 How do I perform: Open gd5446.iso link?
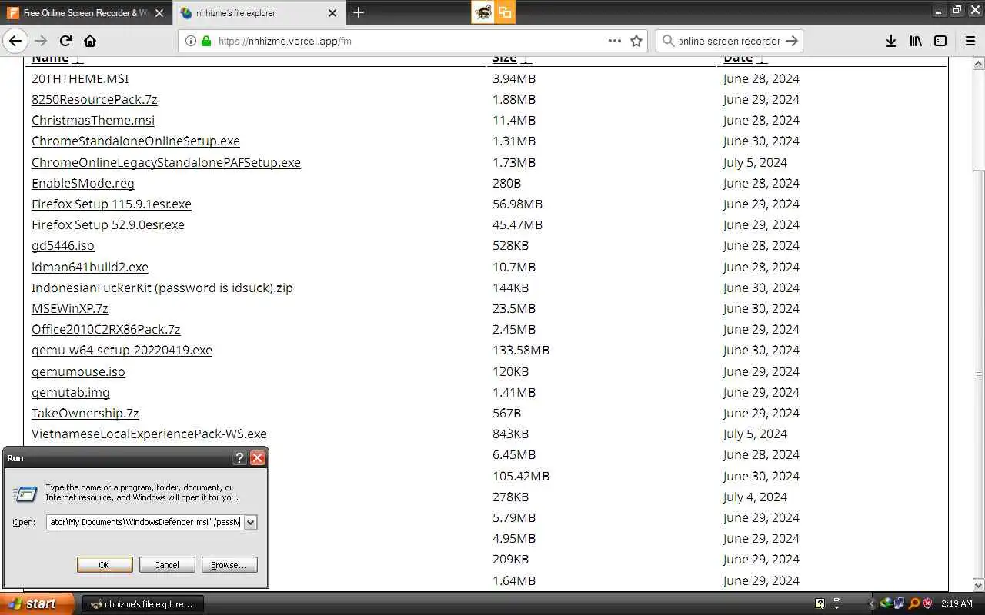[x=63, y=245]
